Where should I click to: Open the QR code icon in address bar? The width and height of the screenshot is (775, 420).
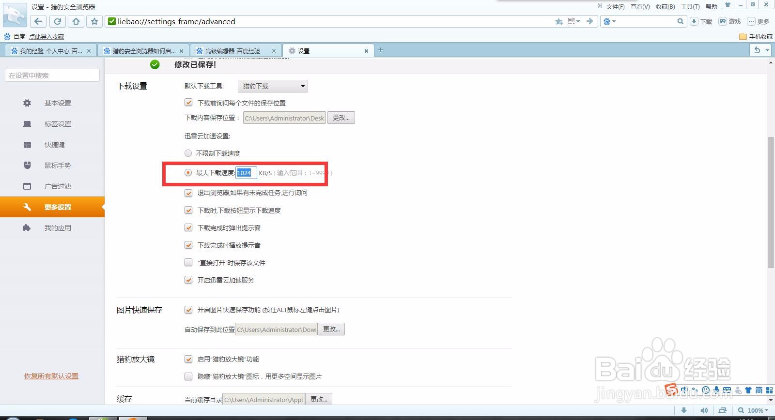click(571, 21)
